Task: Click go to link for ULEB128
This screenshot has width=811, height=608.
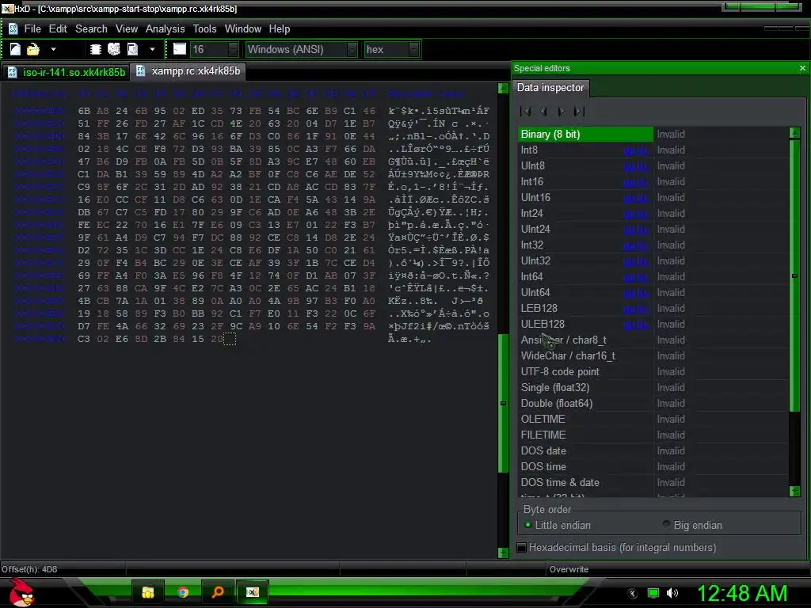Action: (x=635, y=325)
